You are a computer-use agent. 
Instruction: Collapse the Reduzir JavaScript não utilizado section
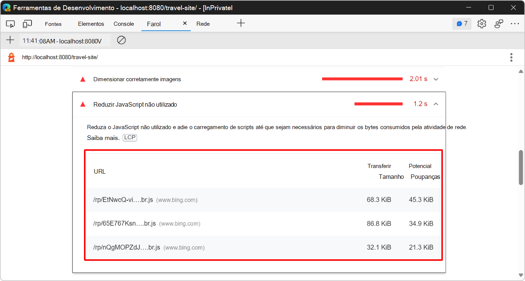(x=436, y=104)
